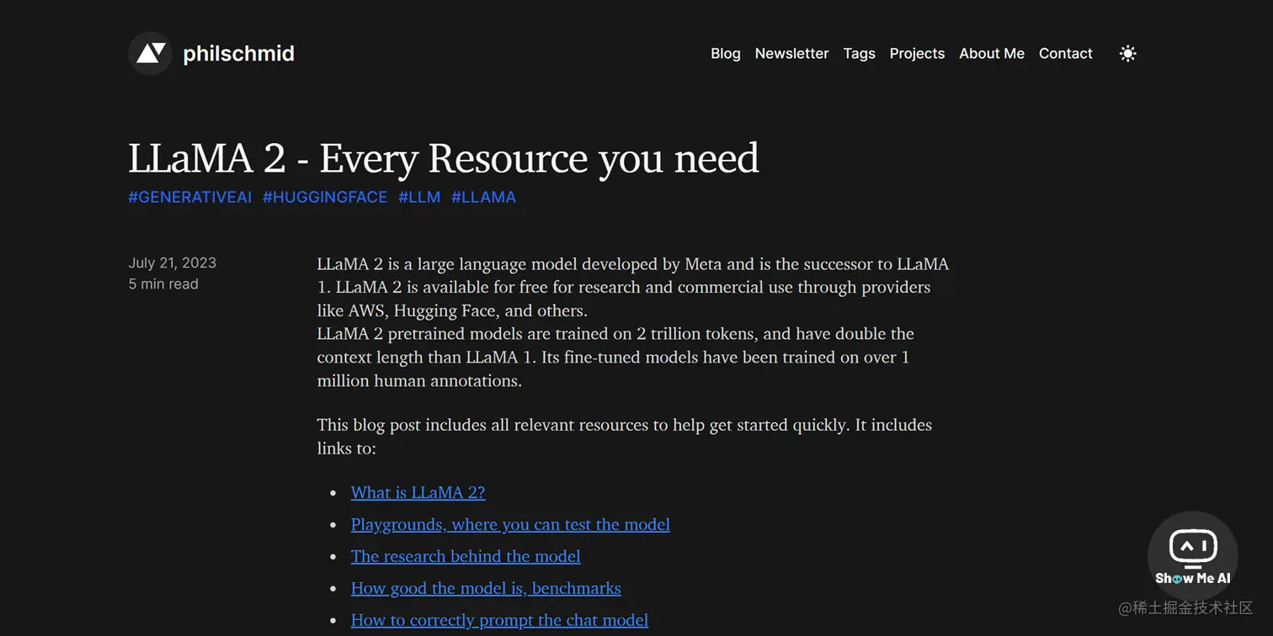The height and width of the screenshot is (636, 1273).
Task: Open the Projects nav item
Action: click(x=917, y=54)
